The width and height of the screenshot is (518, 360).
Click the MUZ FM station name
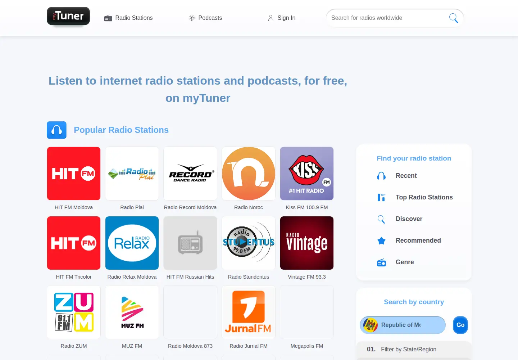pos(132,346)
